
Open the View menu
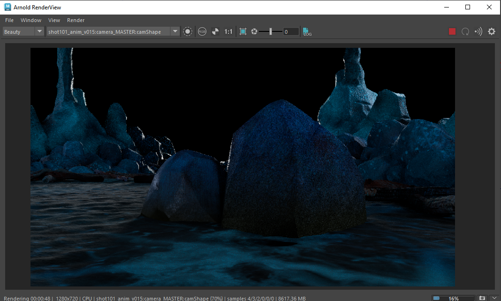click(54, 20)
